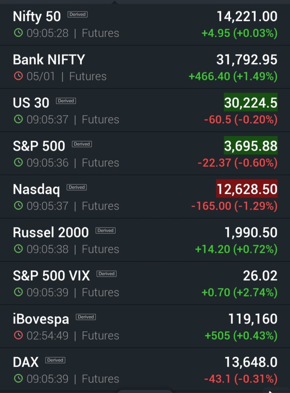Tap the Derived badge next to DAX

pos(55,360)
